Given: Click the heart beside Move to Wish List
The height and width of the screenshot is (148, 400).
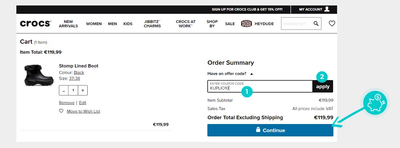Looking at the screenshot, I should pos(61,111).
